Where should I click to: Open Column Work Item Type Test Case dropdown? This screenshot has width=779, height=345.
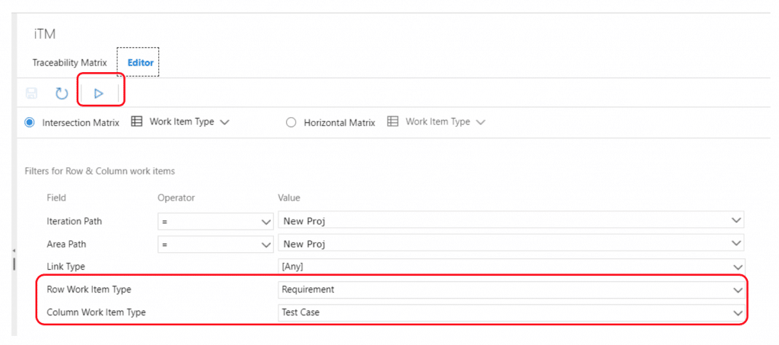click(x=511, y=312)
